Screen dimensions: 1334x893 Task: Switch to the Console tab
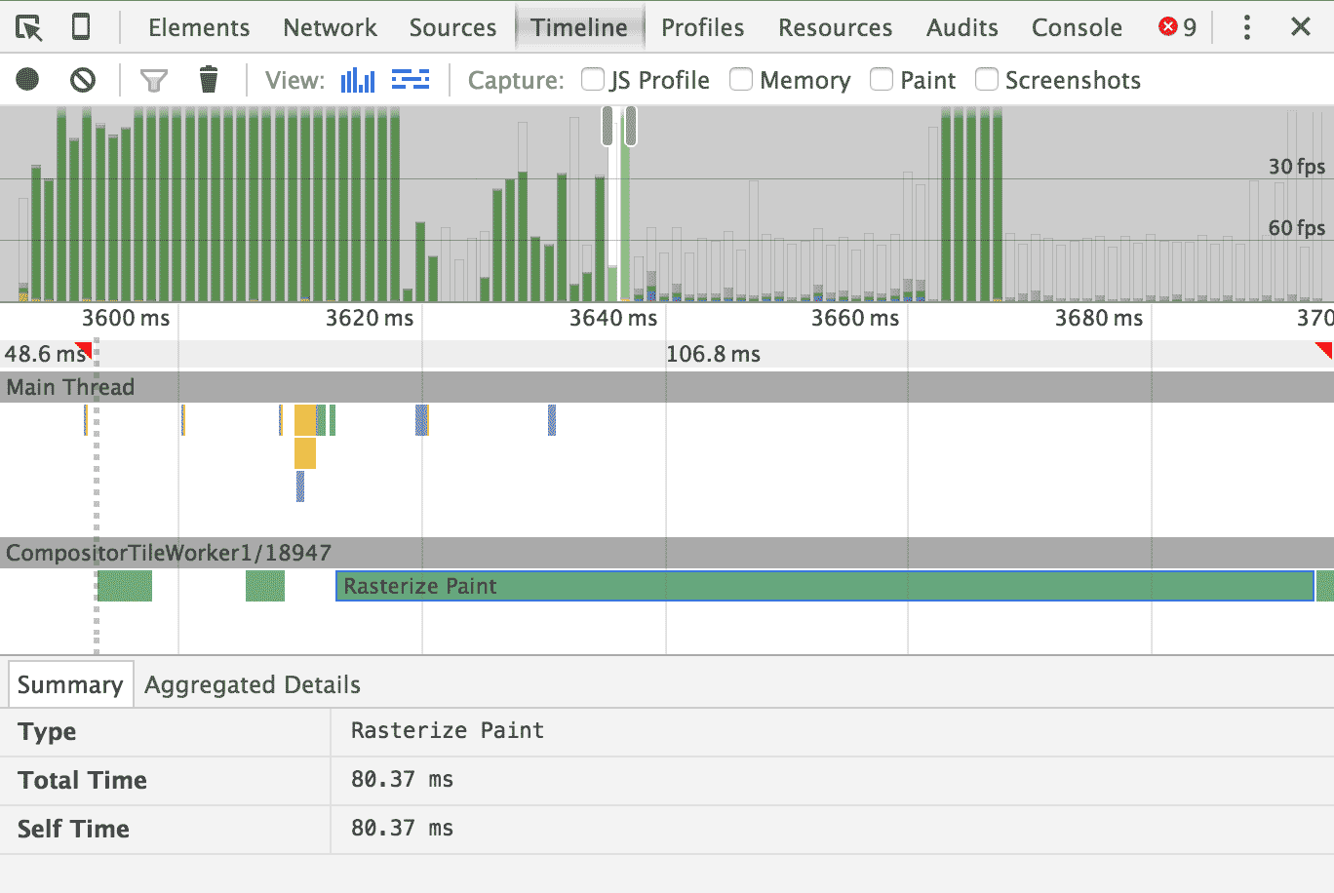pyautogui.click(x=1077, y=27)
